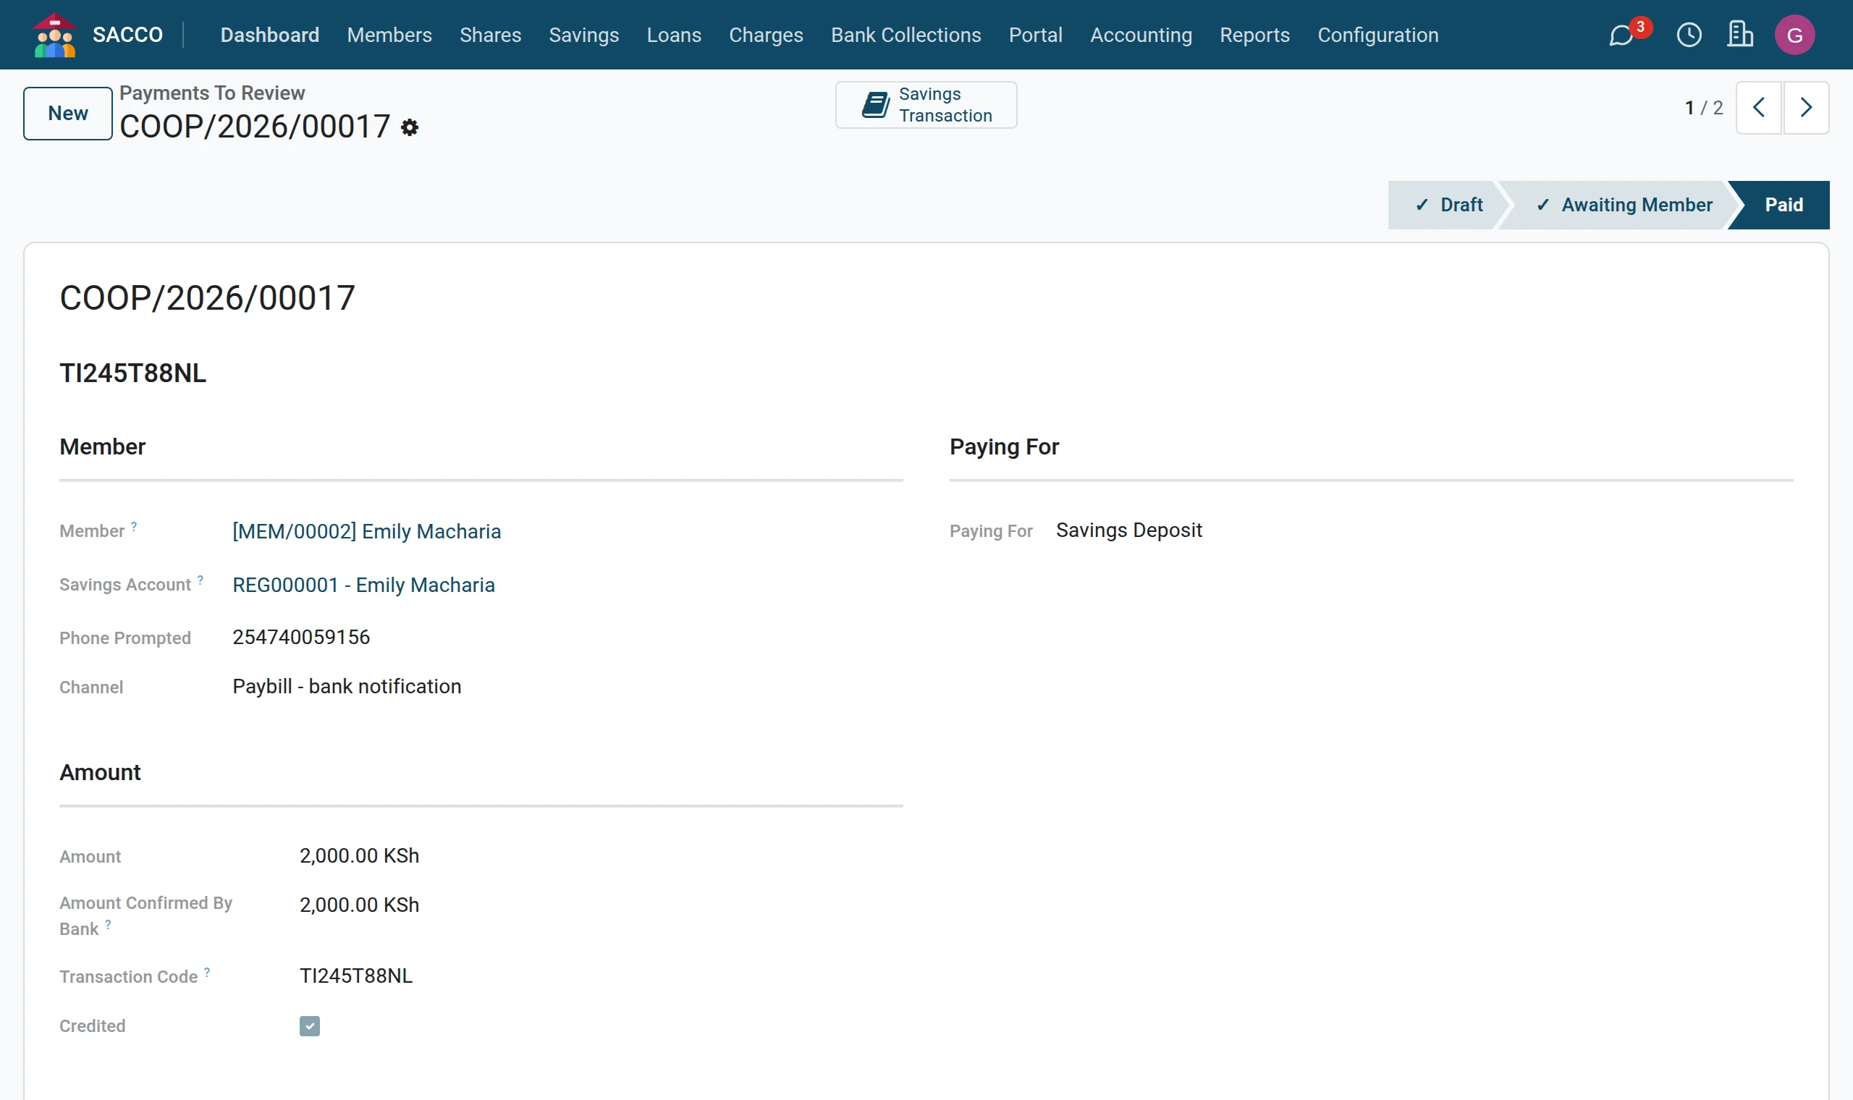Image resolution: width=1853 pixels, height=1100 pixels.
Task: Click the Savings Account help question mark
Action: [200, 580]
